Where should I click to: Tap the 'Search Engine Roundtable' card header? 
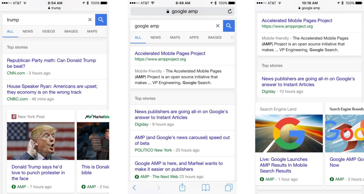[x=347, y=109]
